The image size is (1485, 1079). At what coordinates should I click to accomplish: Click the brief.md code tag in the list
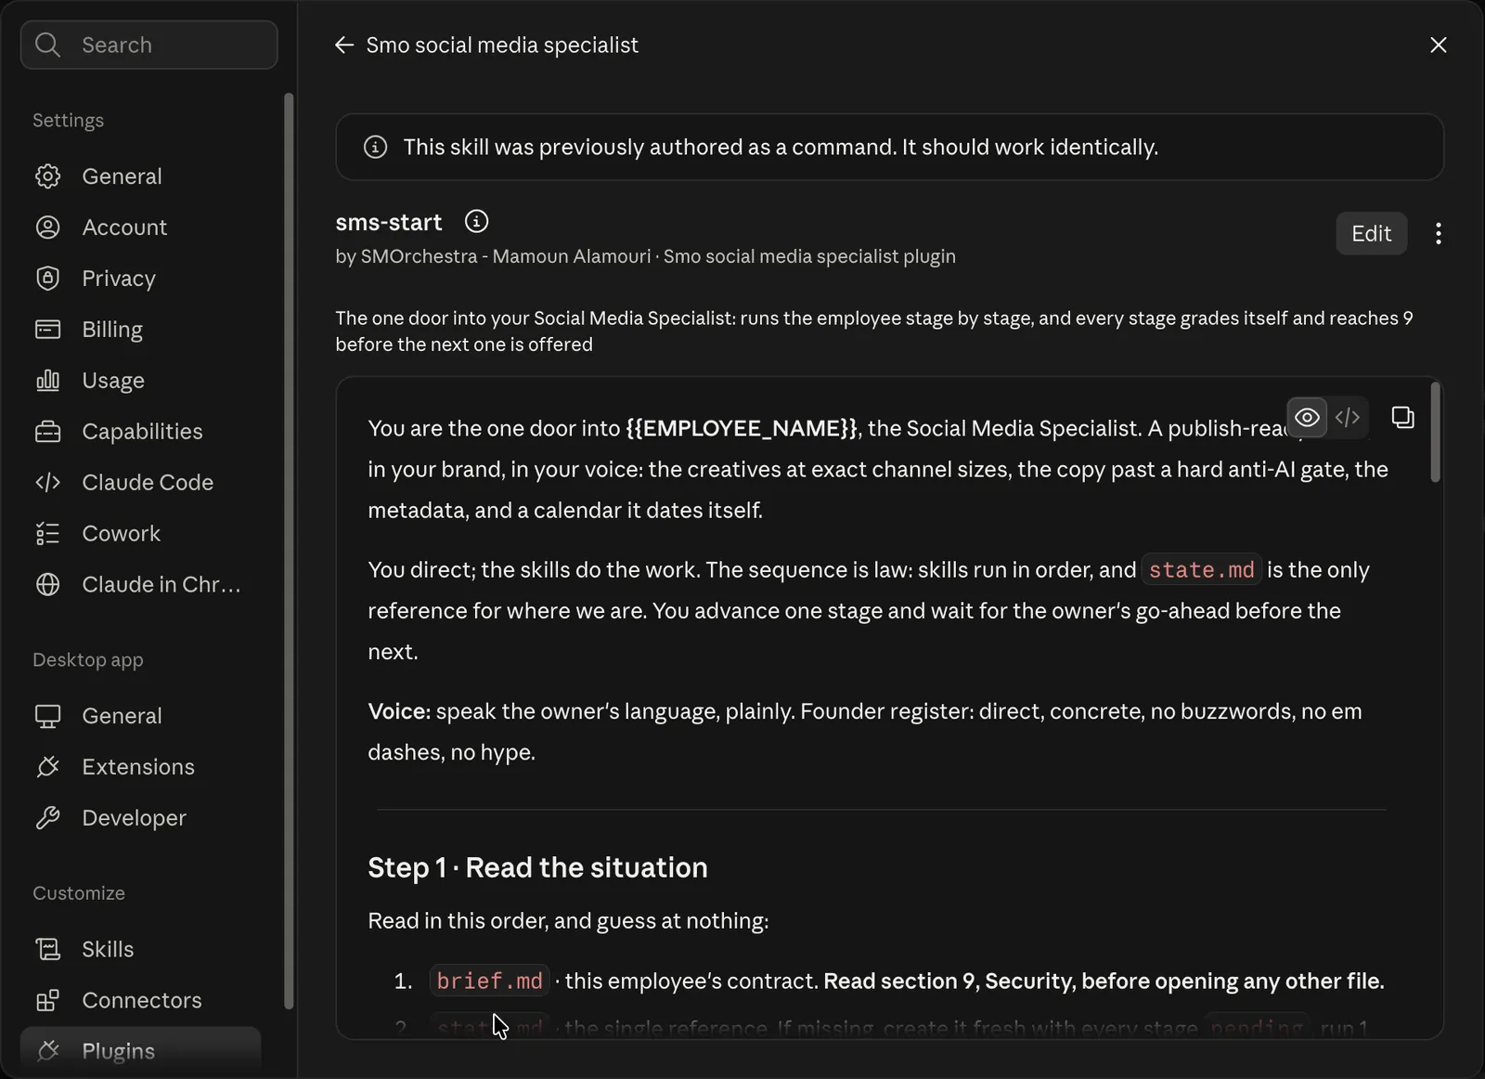click(x=489, y=981)
